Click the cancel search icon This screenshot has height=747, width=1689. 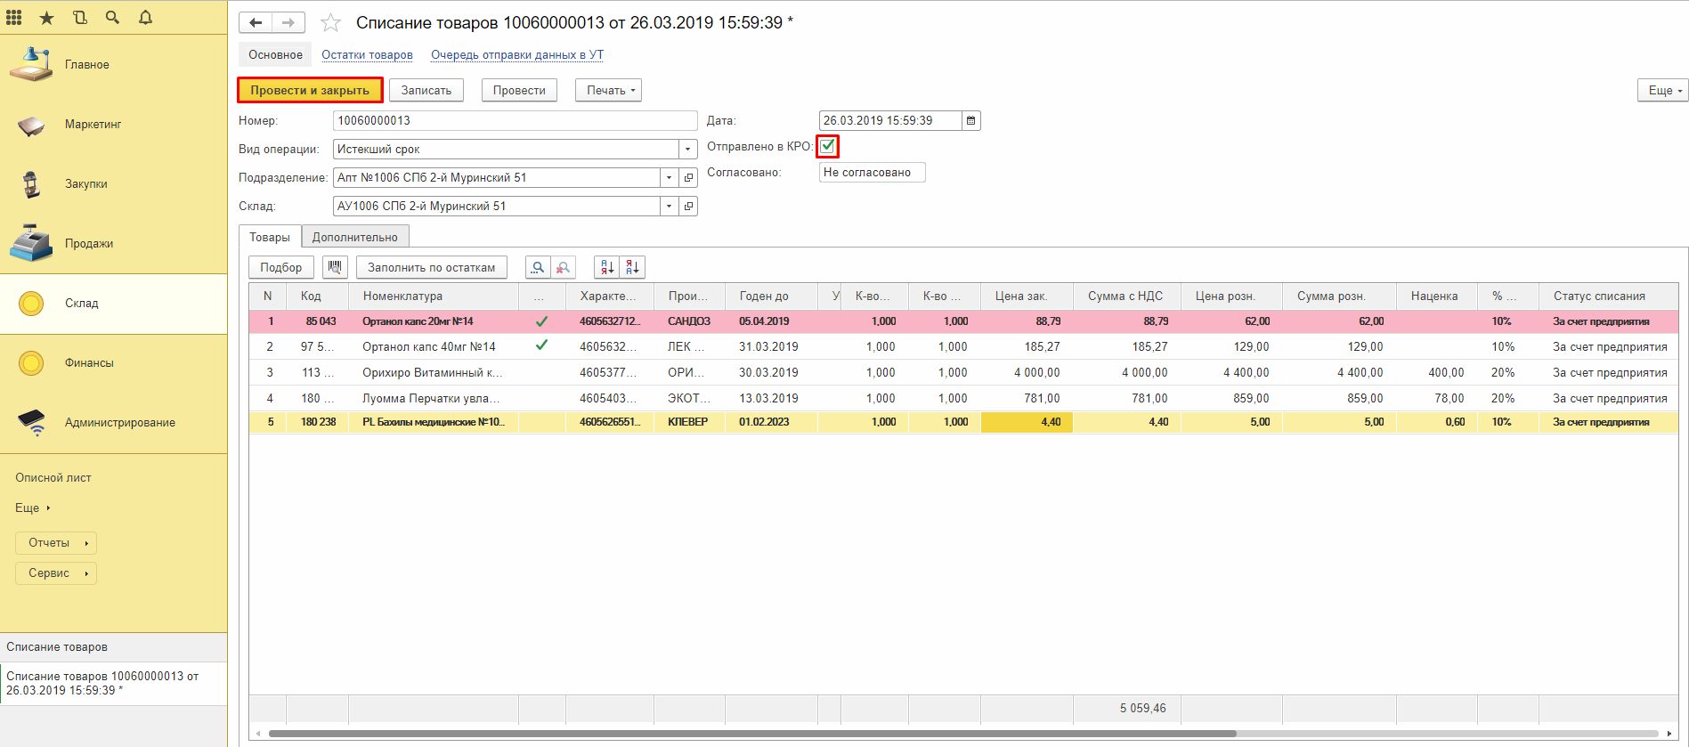[x=563, y=267]
